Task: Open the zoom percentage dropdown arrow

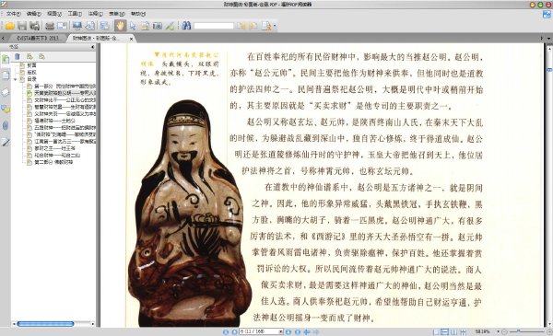Action: coord(498,331)
